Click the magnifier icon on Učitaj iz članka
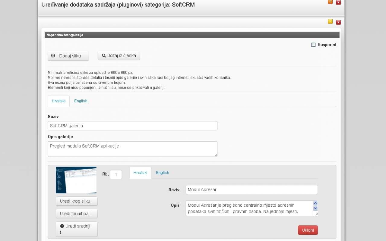The image size is (386, 241). (x=104, y=55)
